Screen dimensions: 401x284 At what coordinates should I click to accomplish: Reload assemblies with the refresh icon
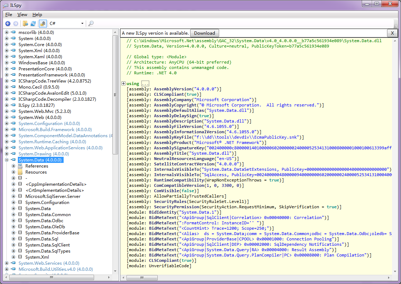(x=33, y=24)
